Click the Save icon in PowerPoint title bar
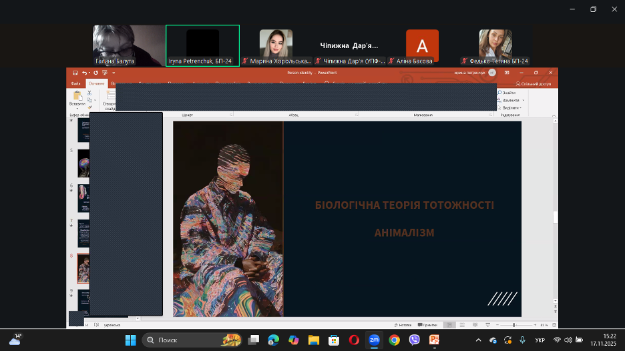625x351 pixels. (x=75, y=72)
